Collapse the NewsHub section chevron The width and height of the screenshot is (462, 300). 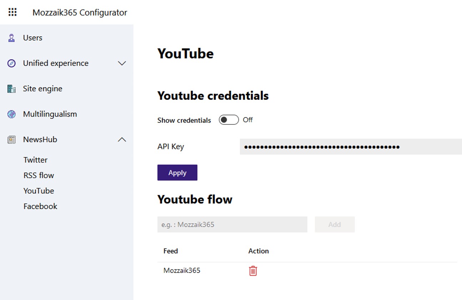click(x=122, y=140)
